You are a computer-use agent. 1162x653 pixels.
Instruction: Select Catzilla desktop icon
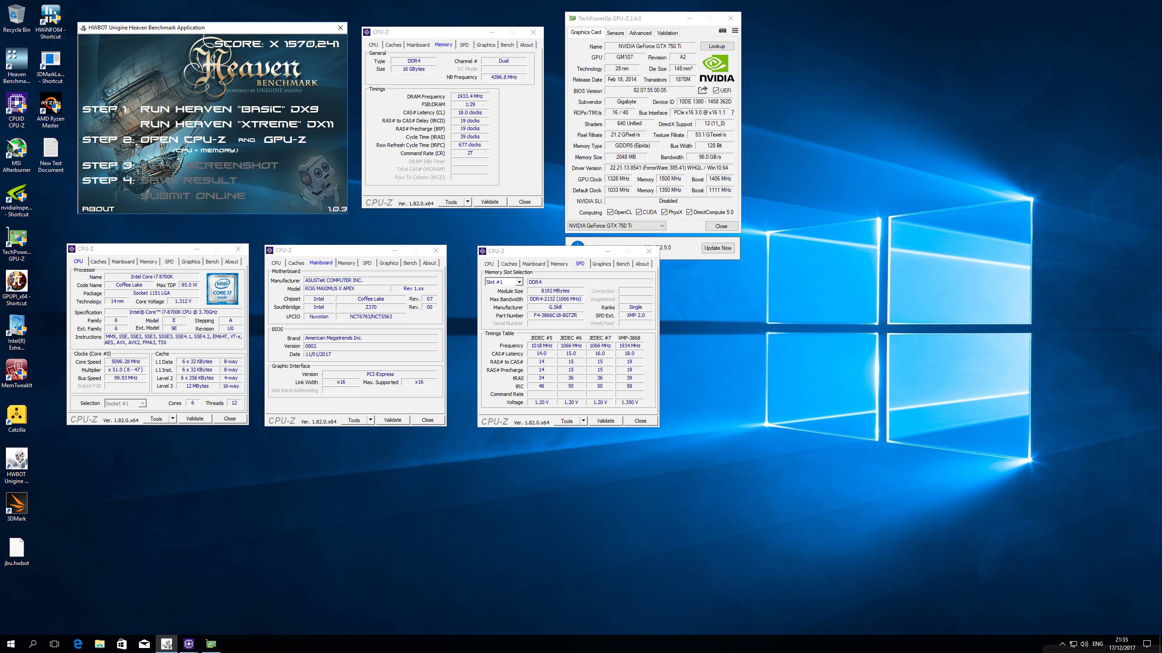tap(17, 418)
